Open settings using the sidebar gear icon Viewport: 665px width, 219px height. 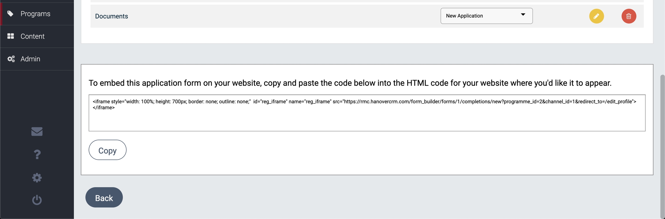click(x=37, y=178)
